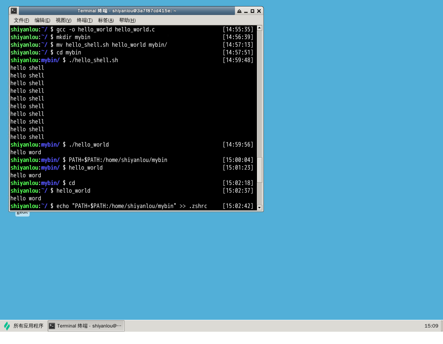443x344 pixels.
Task: Open the 帮助(H) menu
Action: [127, 20]
